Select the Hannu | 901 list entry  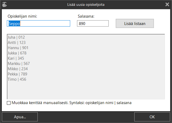click(x=18, y=48)
